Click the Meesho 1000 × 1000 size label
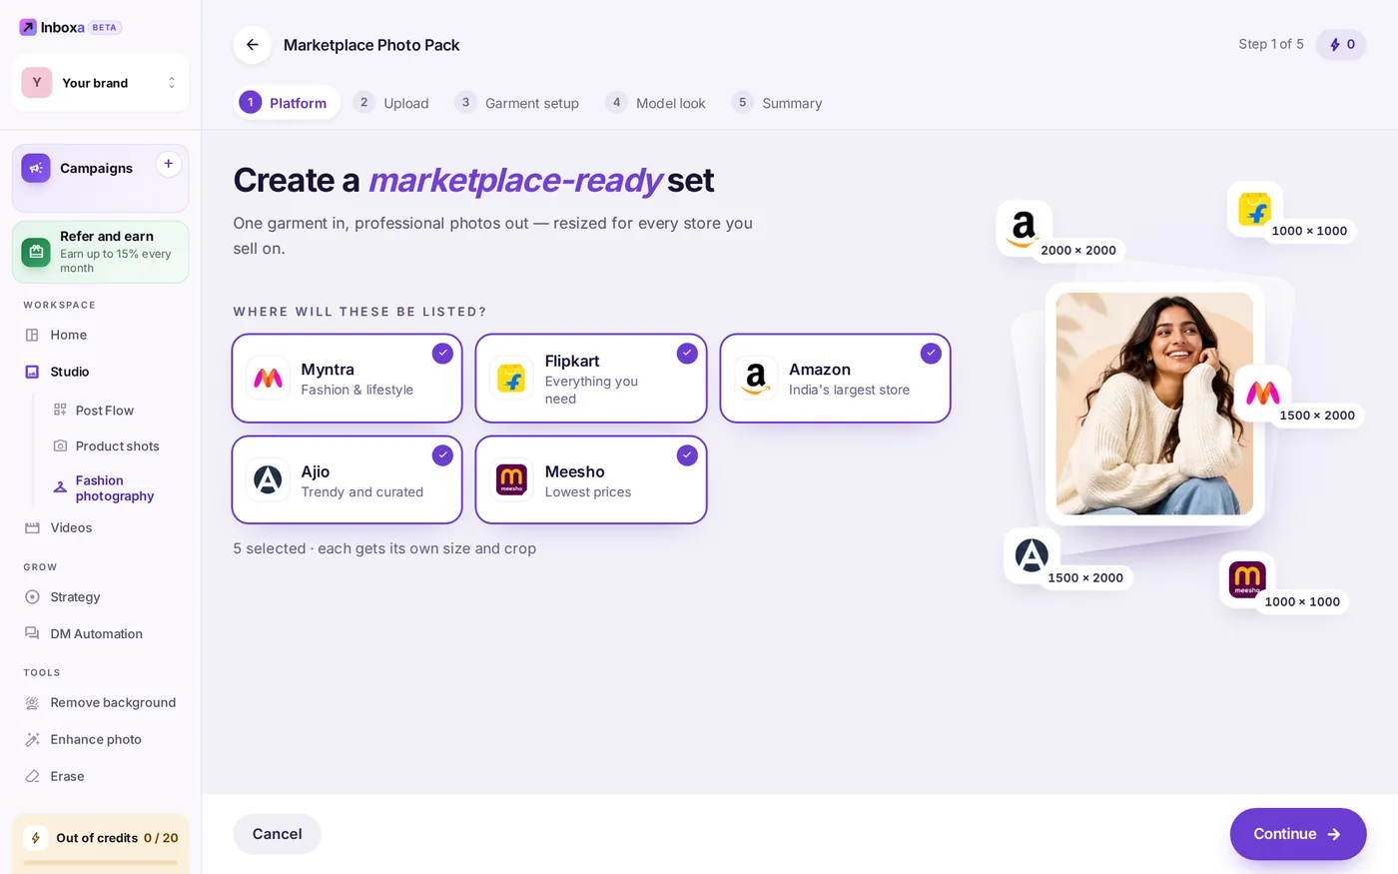The height and width of the screenshot is (874, 1398). click(1302, 602)
